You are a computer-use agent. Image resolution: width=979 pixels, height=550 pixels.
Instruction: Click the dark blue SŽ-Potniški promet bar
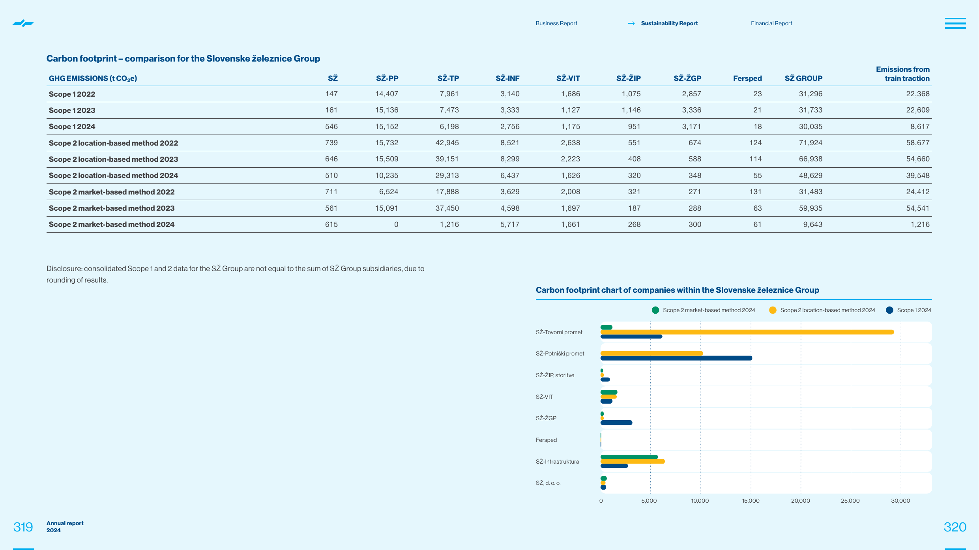[x=676, y=358]
